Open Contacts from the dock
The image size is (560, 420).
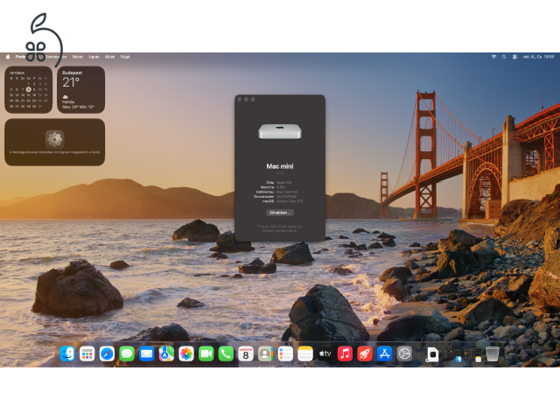coord(266,353)
